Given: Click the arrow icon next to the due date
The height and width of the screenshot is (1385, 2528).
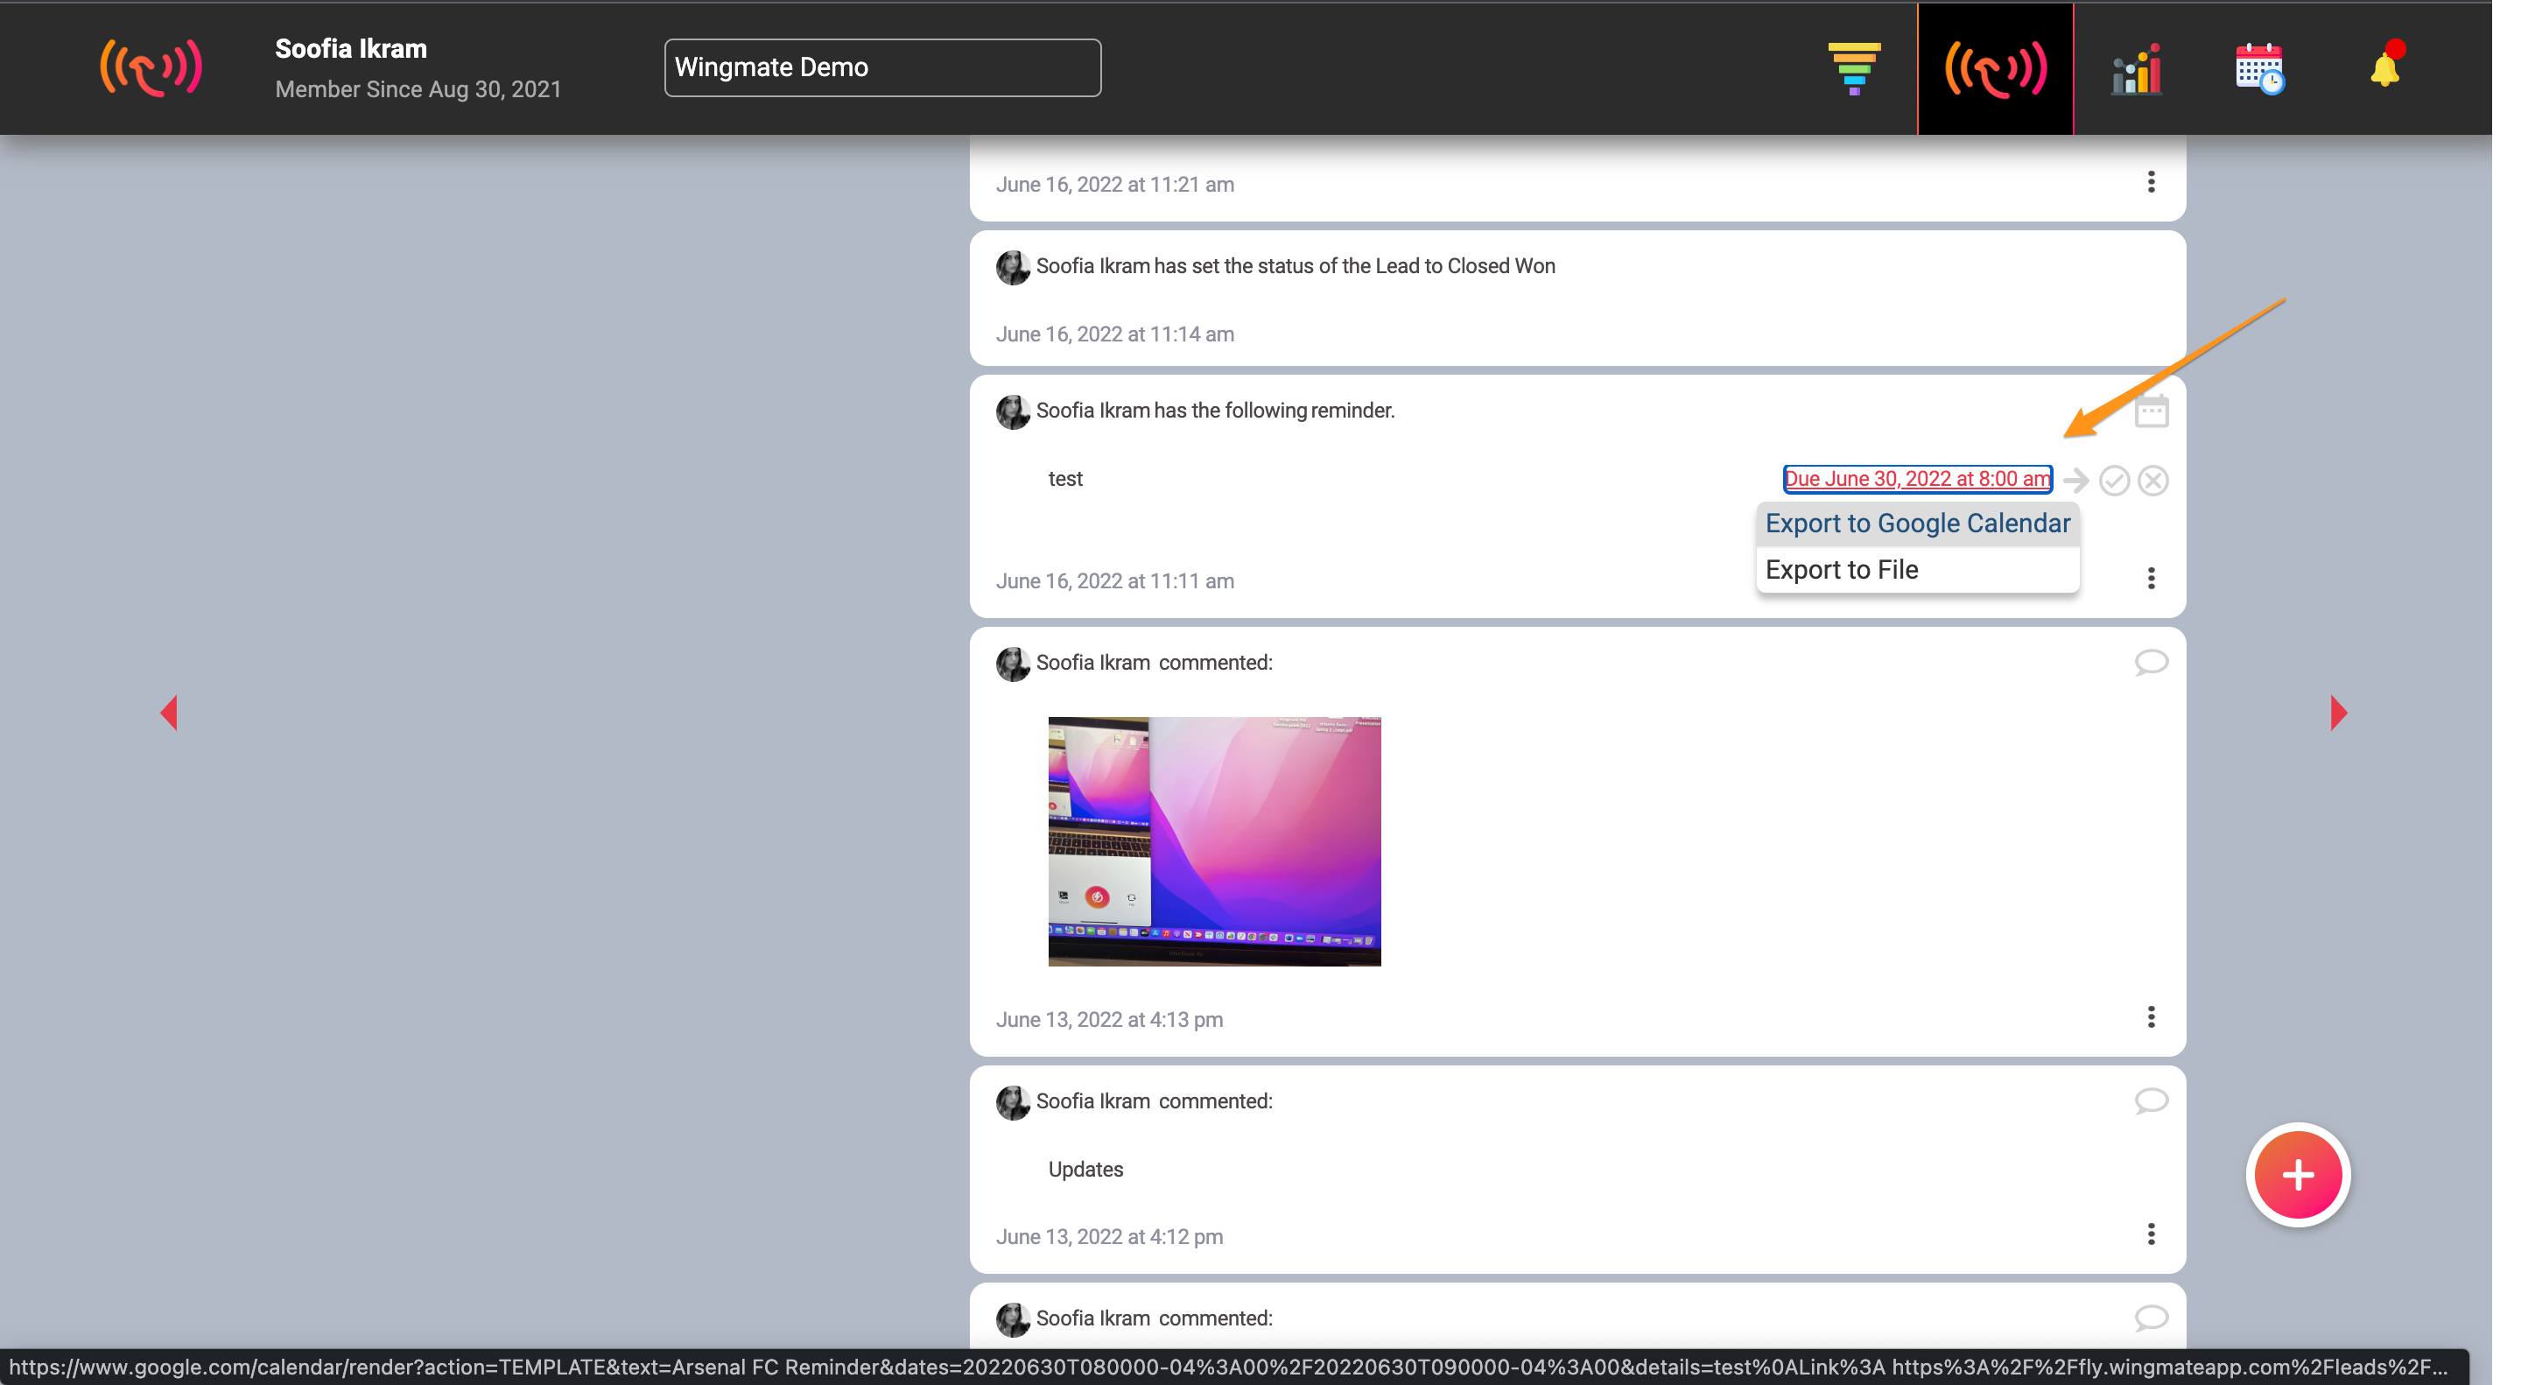Looking at the screenshot, I should (x=2075, y=480).
